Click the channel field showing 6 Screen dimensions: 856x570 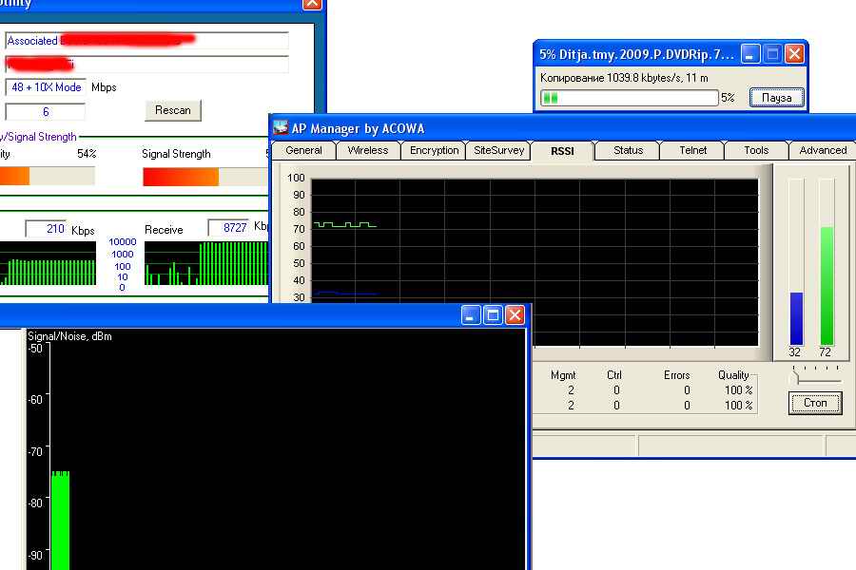[x=46, y=112]
